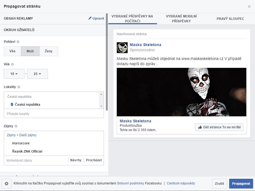Click the left panel vertical scrollbar
Screen dimensions: 255x191
pos(107,62)
